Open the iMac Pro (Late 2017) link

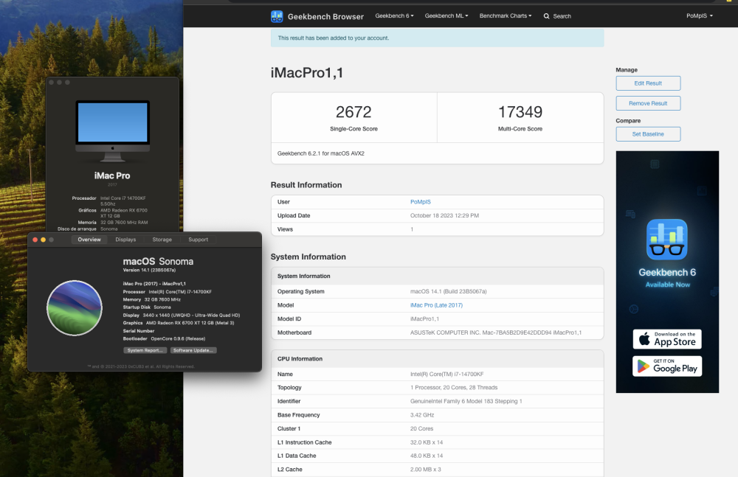436,305
